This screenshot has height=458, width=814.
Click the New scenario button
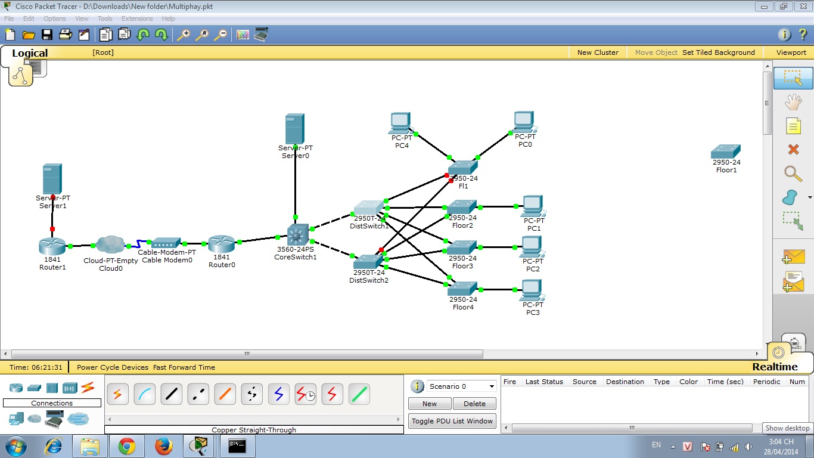[430, 404]
